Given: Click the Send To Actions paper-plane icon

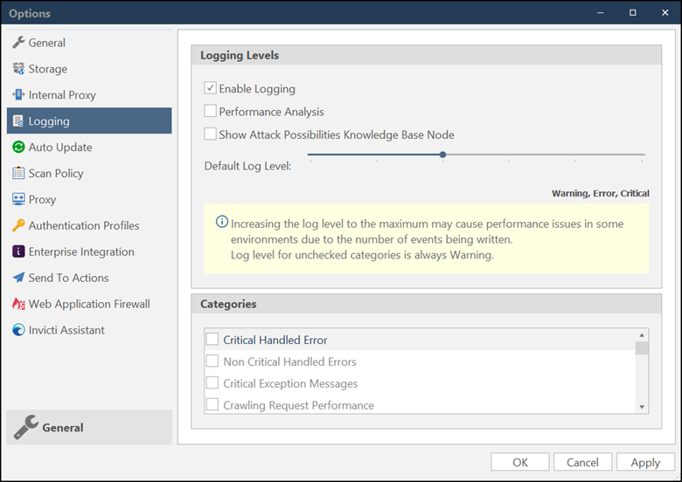Looking at the screenshot, I should point(18,278).
